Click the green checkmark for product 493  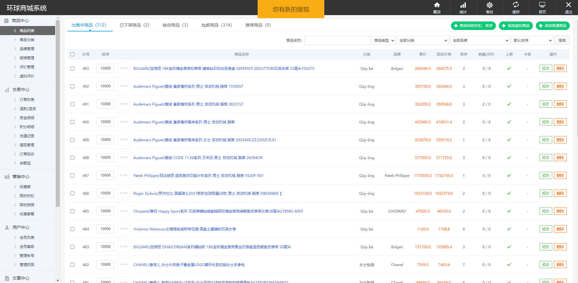point(509,68)
